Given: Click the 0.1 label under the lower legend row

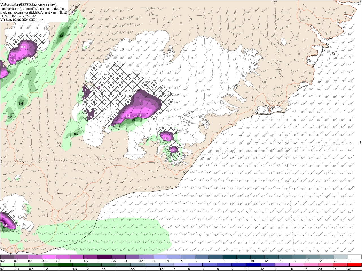Looking at the screenshot, I should [x=2, y=269].
